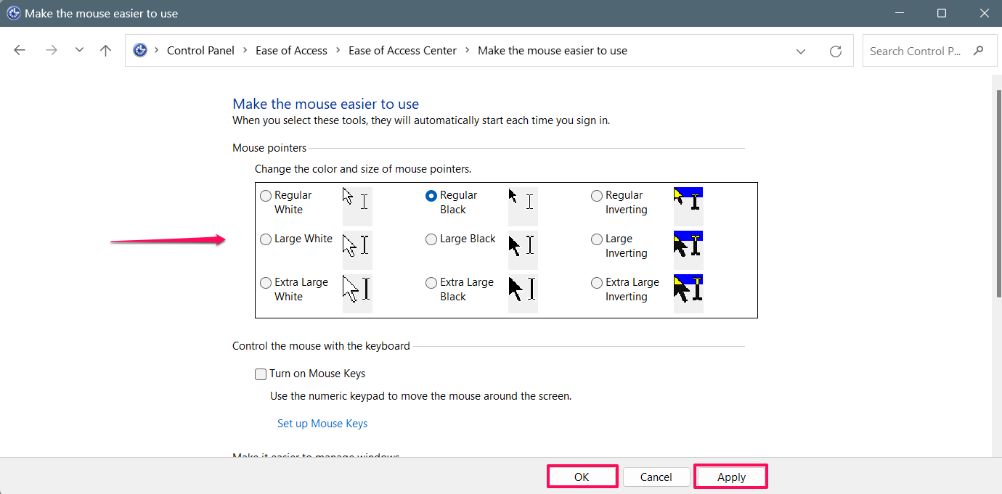Viewport: 1002px width, 494px height.
Task: Click Regular Black pointer preview image
Action: [x=523, y=206]
